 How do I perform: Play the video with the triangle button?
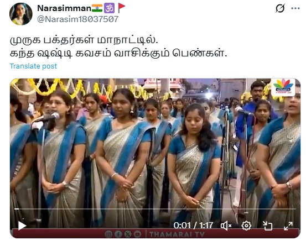click(x=22, y=226)
